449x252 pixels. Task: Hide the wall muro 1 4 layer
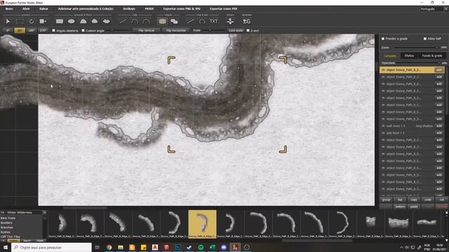click(383, 126)
